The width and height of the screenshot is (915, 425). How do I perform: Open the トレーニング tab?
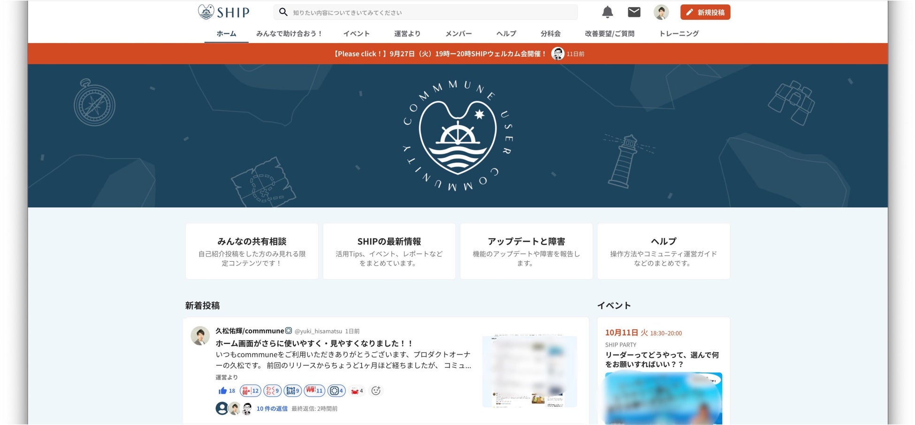(679, 34)
